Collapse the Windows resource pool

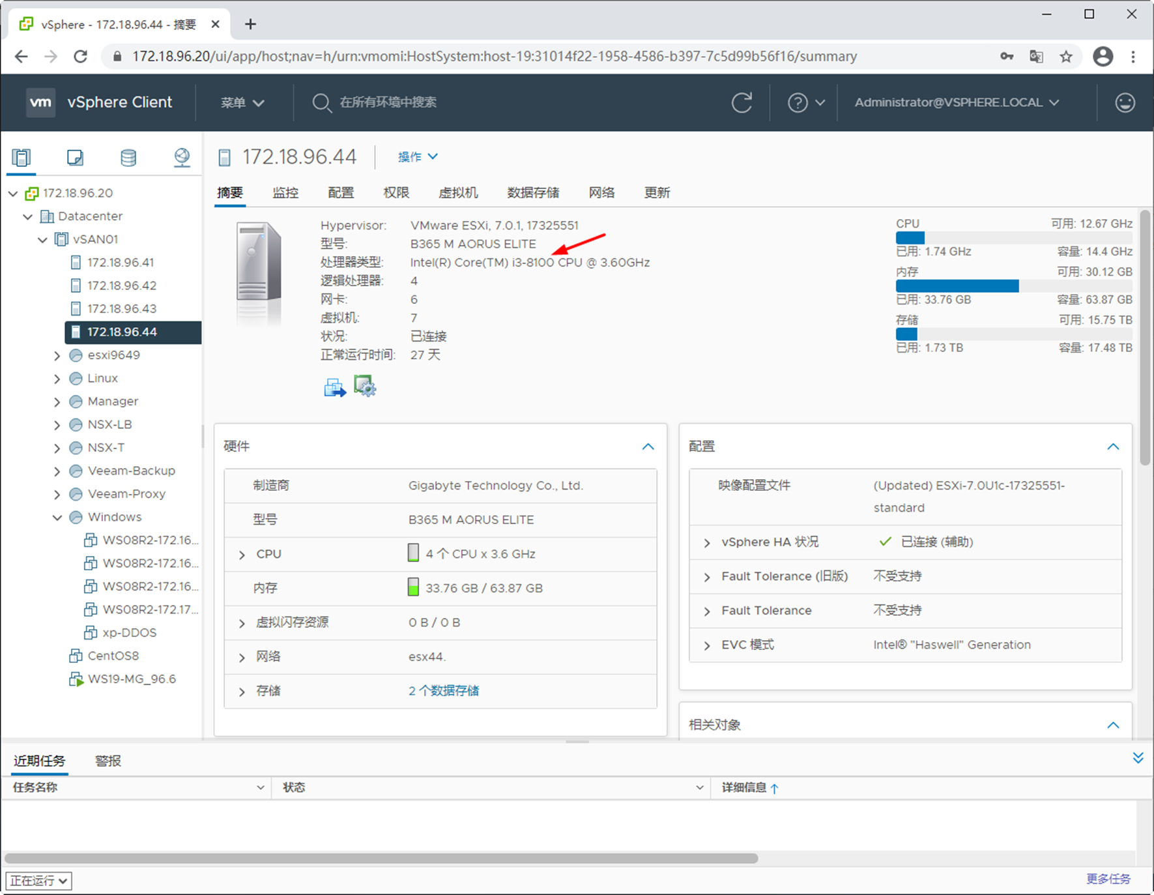(x=57, y=518)
